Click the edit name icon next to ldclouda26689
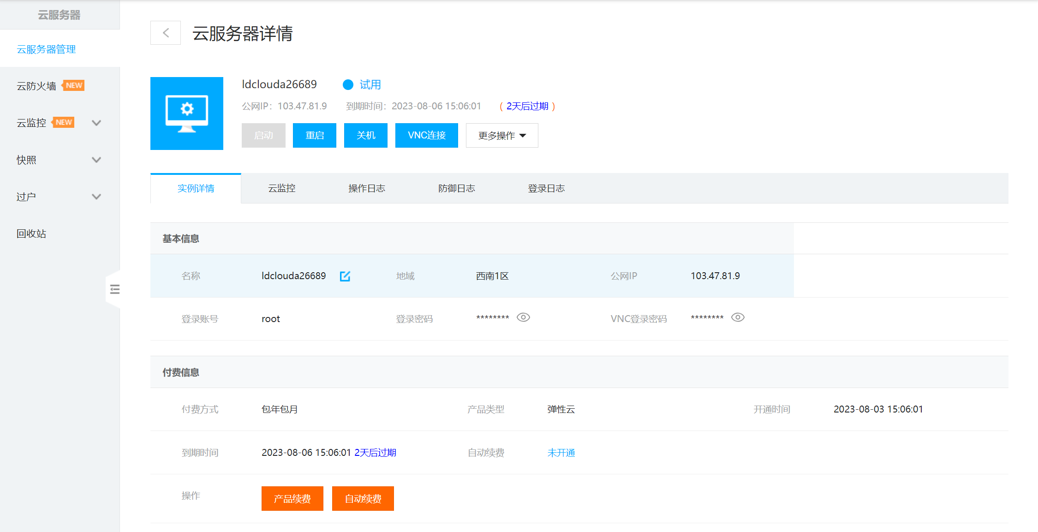The height and width of the screenshot is (532, 1038). [345, 276]
